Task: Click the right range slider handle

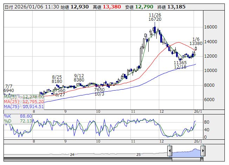Action: click(203, 151)
